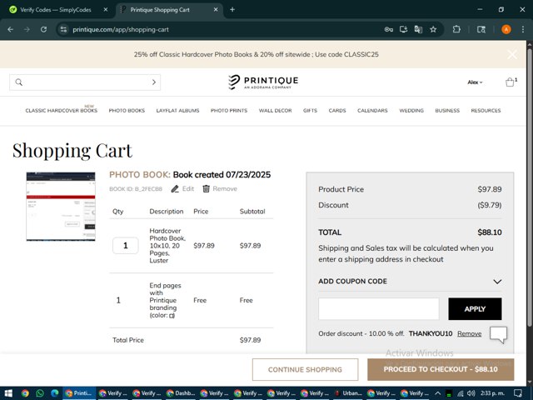533x400 pixels.
Task: Click Proceed to Checkout - $88.10
Action: pos(441,369)
